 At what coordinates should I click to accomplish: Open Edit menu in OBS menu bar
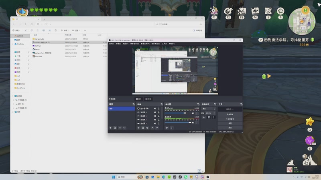tap(118, 44)
